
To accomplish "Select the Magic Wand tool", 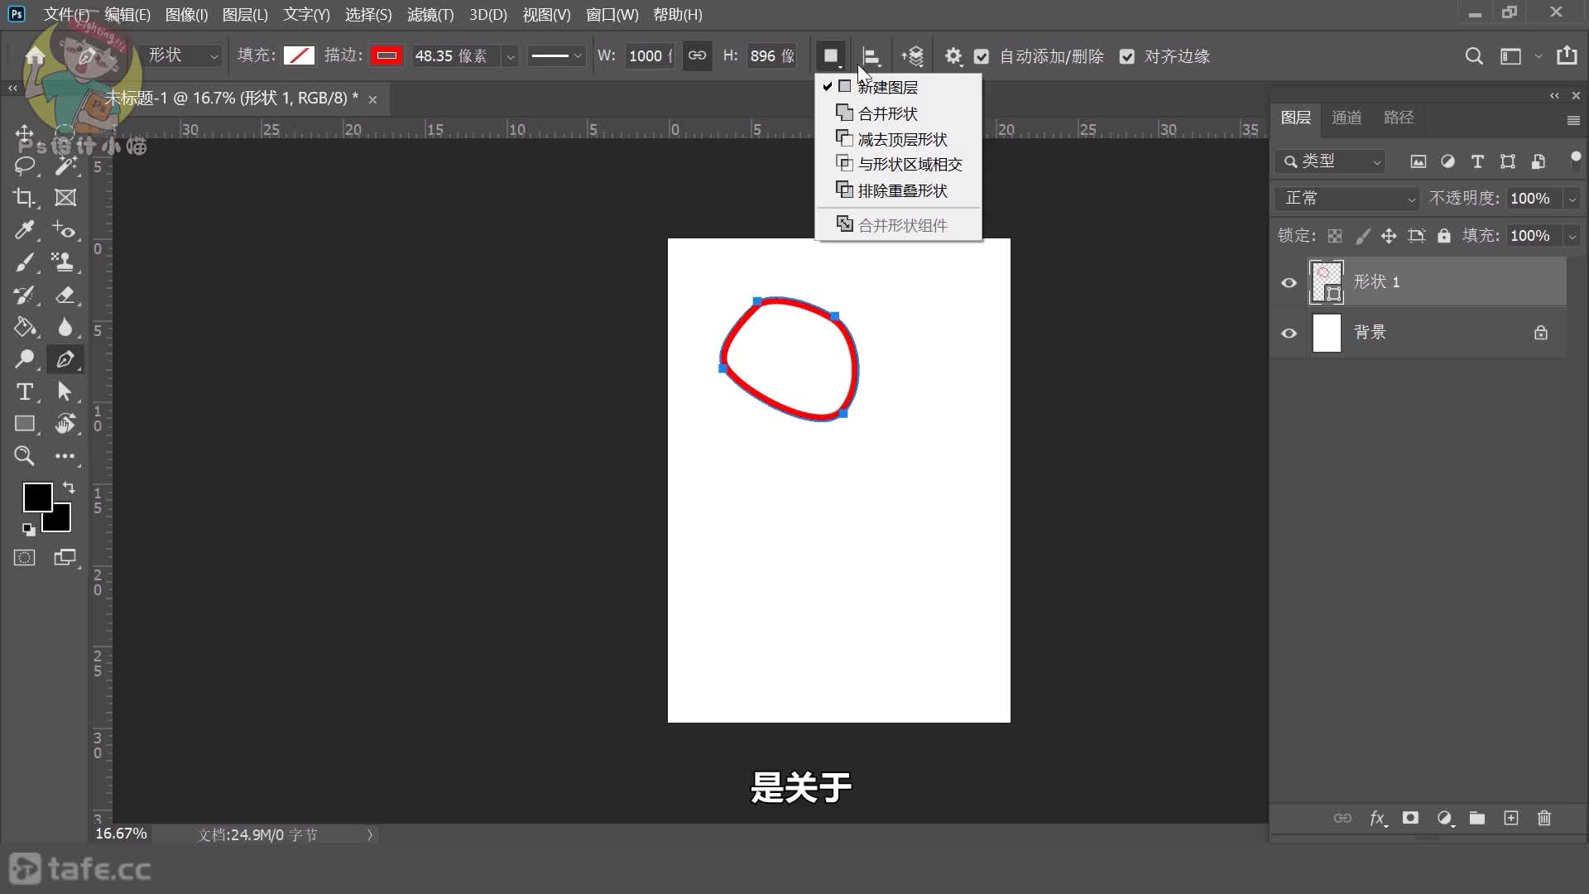I will pos(65,166).
